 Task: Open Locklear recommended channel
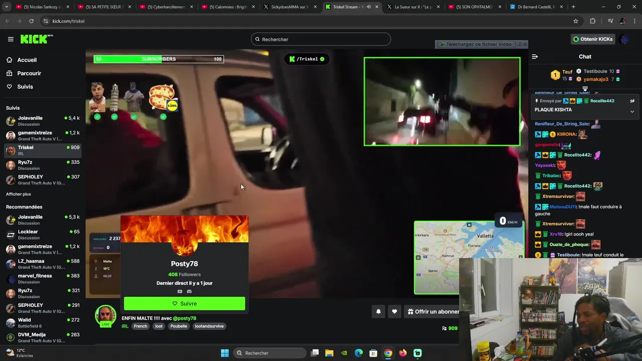(43, 235)
